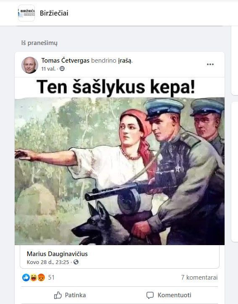Open Tomas Četvergas profile picture

30,65
